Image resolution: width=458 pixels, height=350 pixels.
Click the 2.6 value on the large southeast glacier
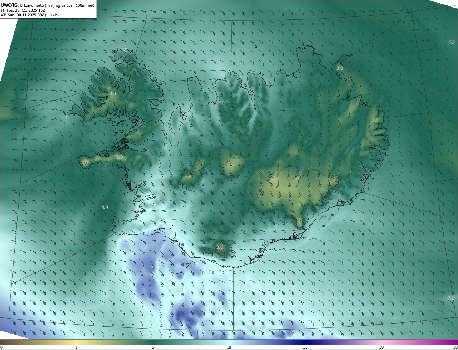click(x=273, y=181)
